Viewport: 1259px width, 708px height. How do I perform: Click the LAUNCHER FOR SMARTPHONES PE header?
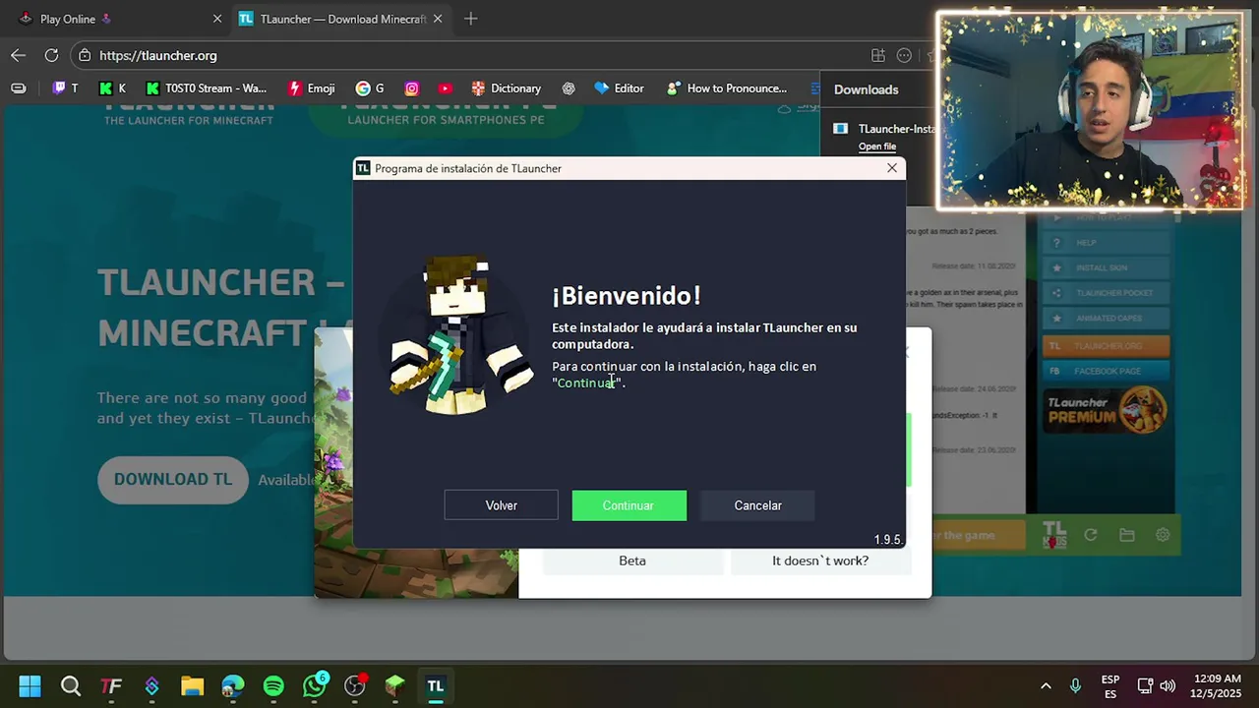click(446, 120)
